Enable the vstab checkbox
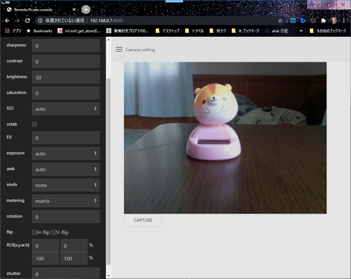Viewport: 351px width, 279px height. [34, 124]
